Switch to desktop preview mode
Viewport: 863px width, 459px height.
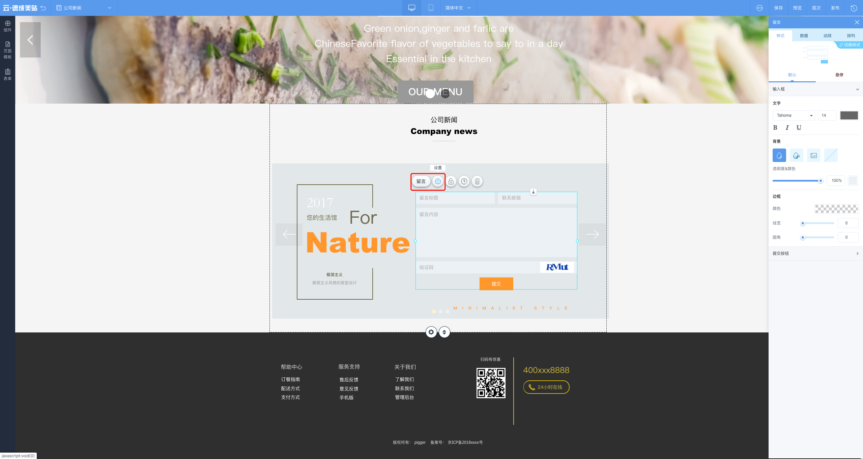pos(411,8)
